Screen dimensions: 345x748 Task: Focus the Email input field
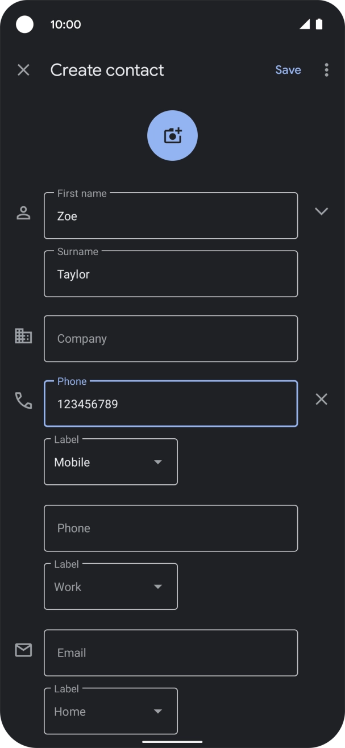[171, 653]
